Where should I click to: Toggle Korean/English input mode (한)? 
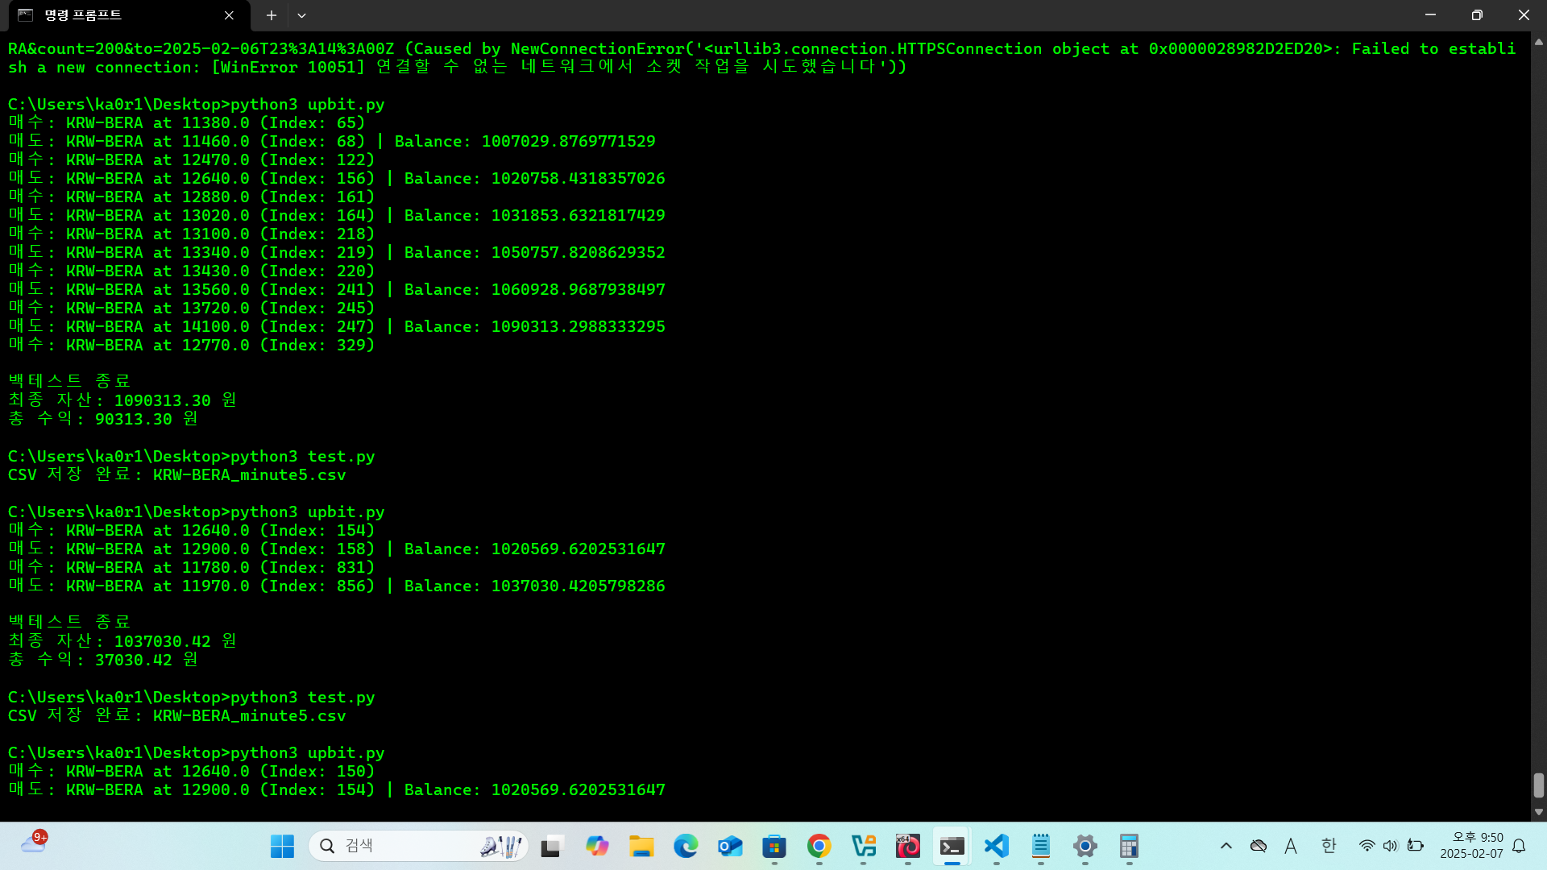coord(1329,846)
